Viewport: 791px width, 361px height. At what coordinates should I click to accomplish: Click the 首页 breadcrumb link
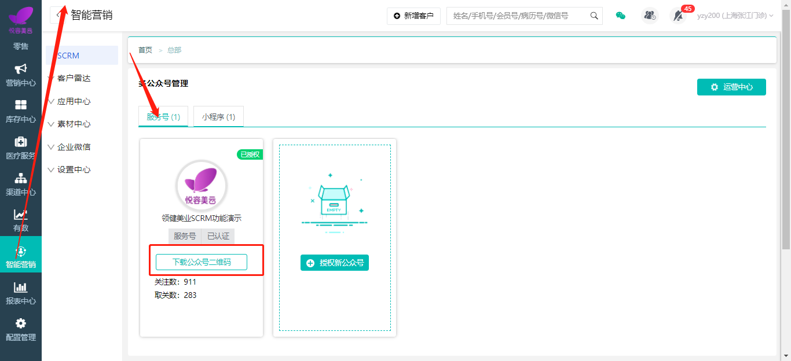[145, 50]
